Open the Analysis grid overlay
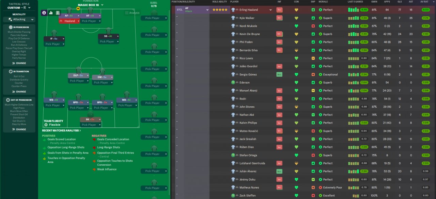The width and height of the screenshot is (436, 199). point(132,13)
